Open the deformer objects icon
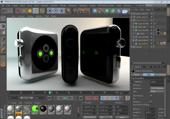Screen dimensions: 170x119 (x=119, y=11)
